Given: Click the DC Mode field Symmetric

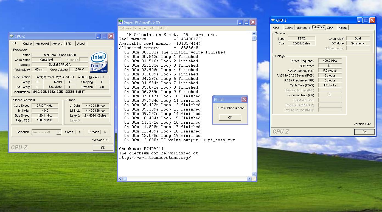Looking at the screenshot, I should click(x=358, y=43).
